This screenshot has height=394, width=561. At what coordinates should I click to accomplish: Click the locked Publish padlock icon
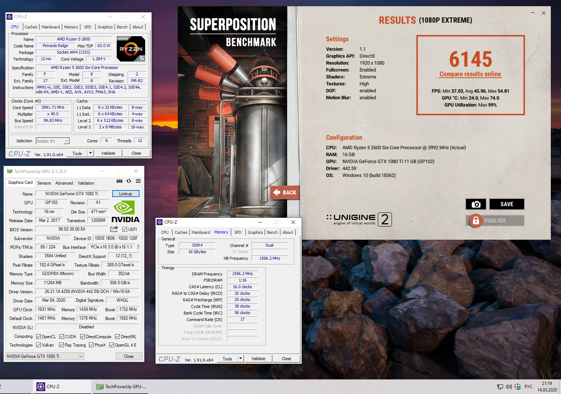click(476, 221)
